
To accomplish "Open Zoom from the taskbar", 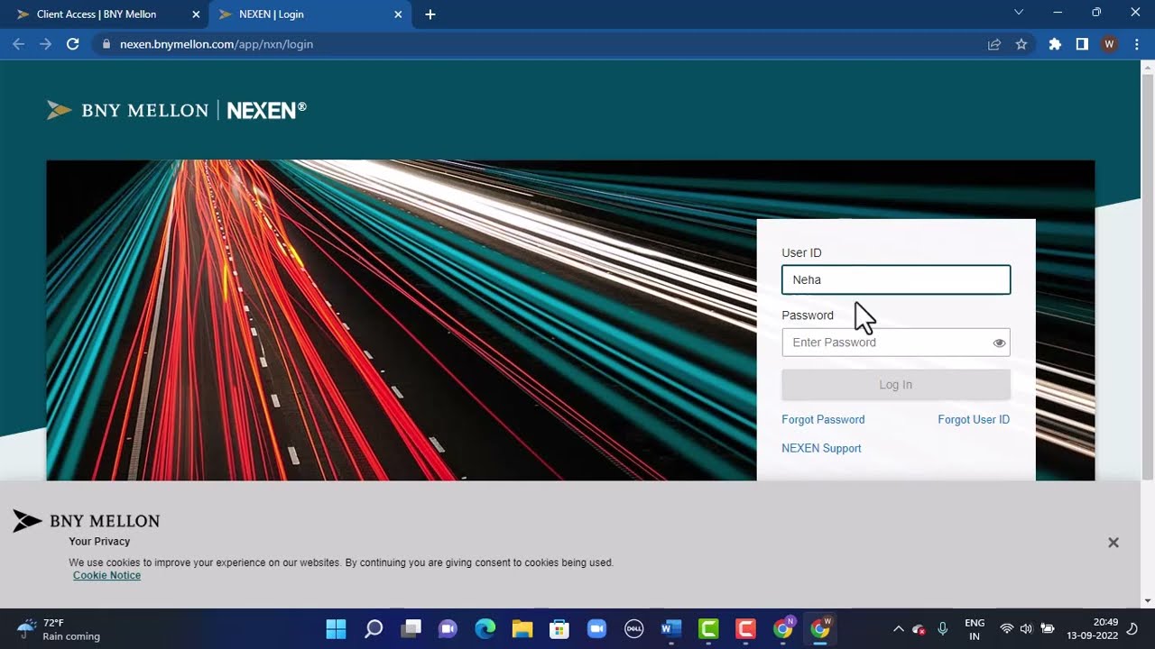I will pyautogui.click(x=596, y=629).
